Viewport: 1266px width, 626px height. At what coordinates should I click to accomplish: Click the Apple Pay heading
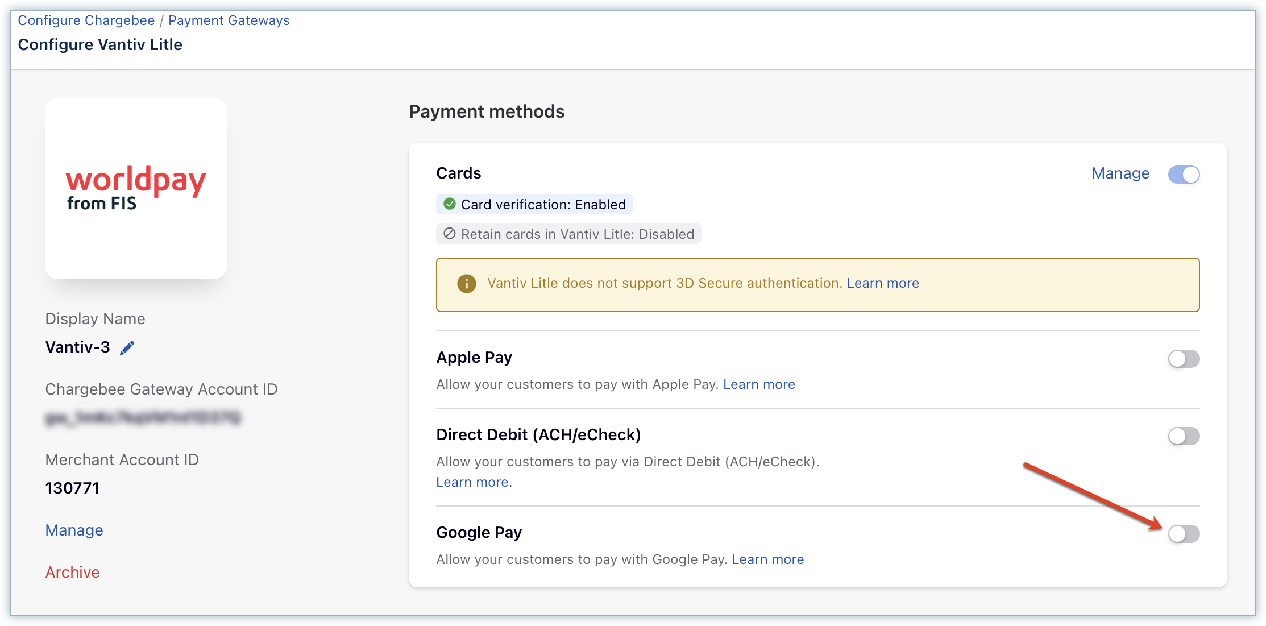pyautogui.click(x=474, y=358)
